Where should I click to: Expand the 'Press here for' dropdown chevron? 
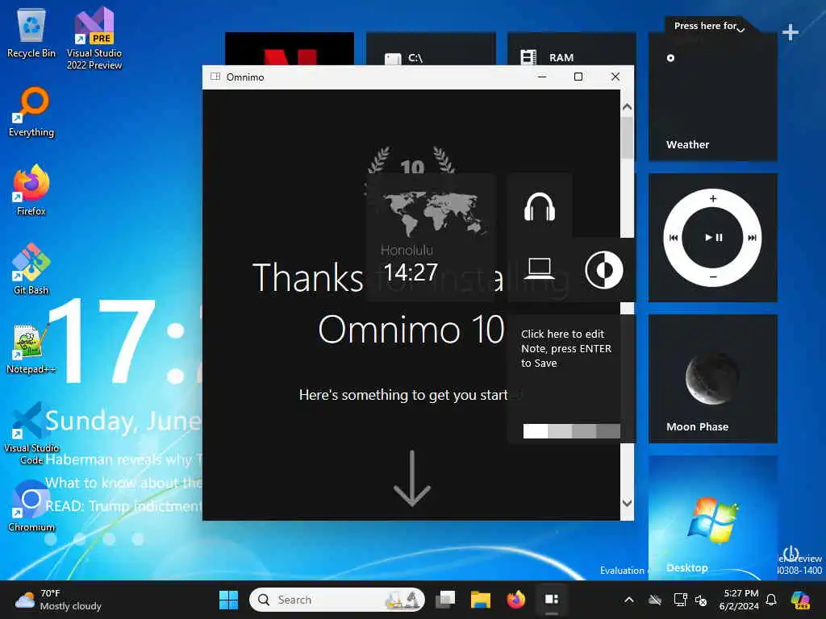740,30
